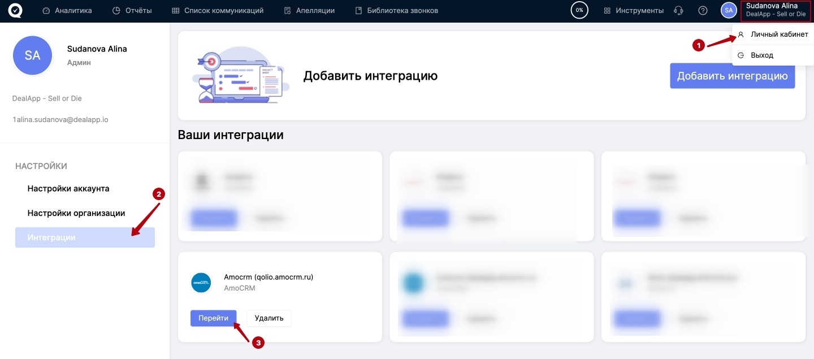Viewport: 814px width, 359px height.
Task: Click the SA avatar in top bar
Action: tap(729, 10)
